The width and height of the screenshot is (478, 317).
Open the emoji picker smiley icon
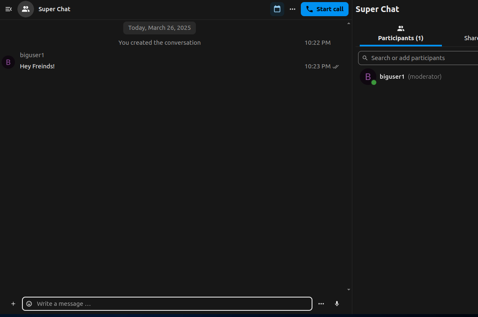[29, 304]
